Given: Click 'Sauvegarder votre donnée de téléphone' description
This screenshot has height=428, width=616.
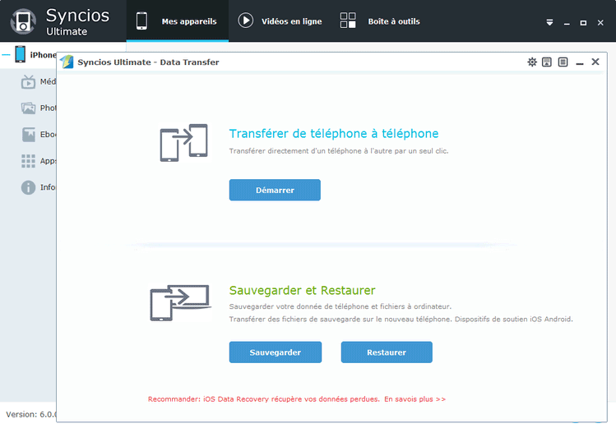Looking at the screenshot, I should (x=340, y=306).
